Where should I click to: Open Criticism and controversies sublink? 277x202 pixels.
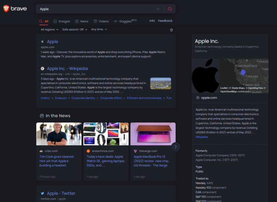coord(144,98)
